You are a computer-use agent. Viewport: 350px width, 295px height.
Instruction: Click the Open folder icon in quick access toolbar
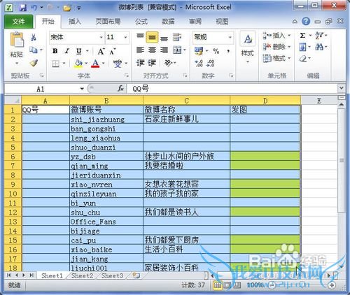point(67,8)
